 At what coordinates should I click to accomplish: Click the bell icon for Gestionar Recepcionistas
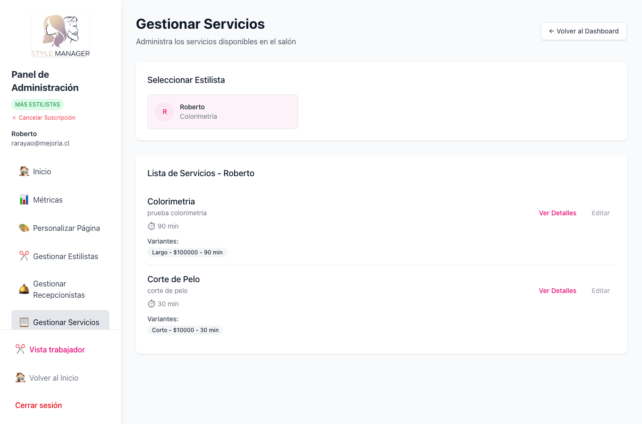[x=24, y=288]
